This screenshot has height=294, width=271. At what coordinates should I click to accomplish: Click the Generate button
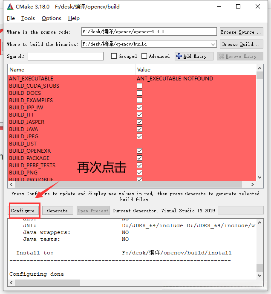pos(58,211)
